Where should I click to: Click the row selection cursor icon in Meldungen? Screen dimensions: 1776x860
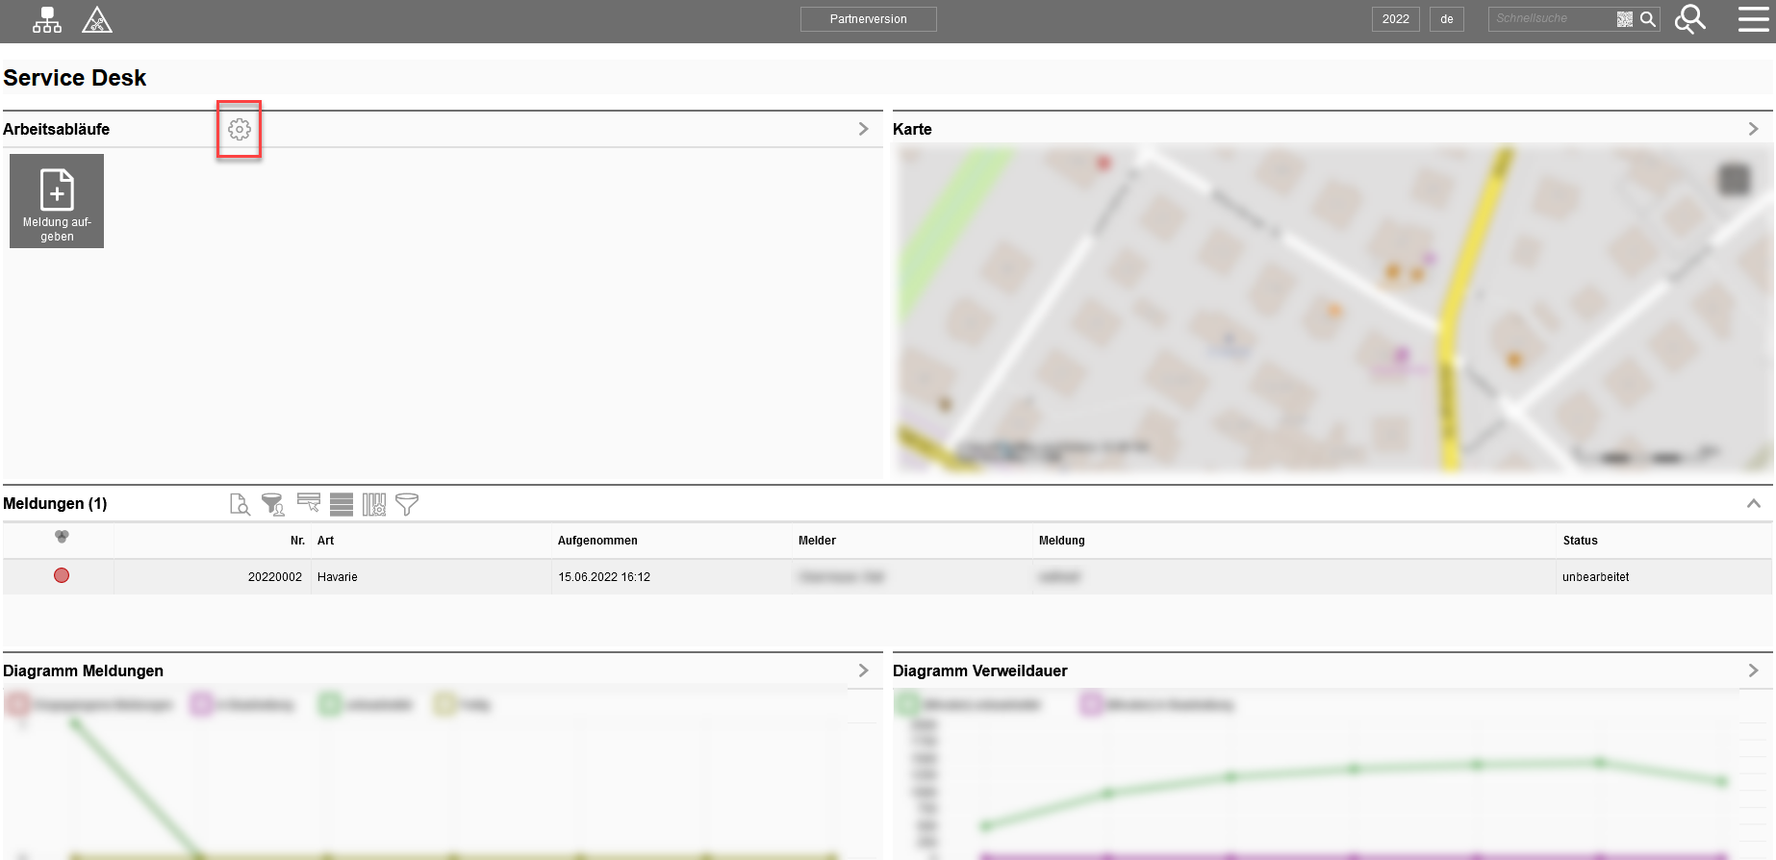pos(309,503)
